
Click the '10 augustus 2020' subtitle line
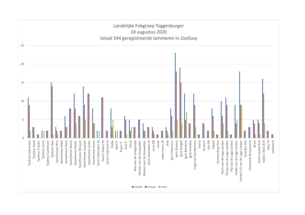click(149, 32)
